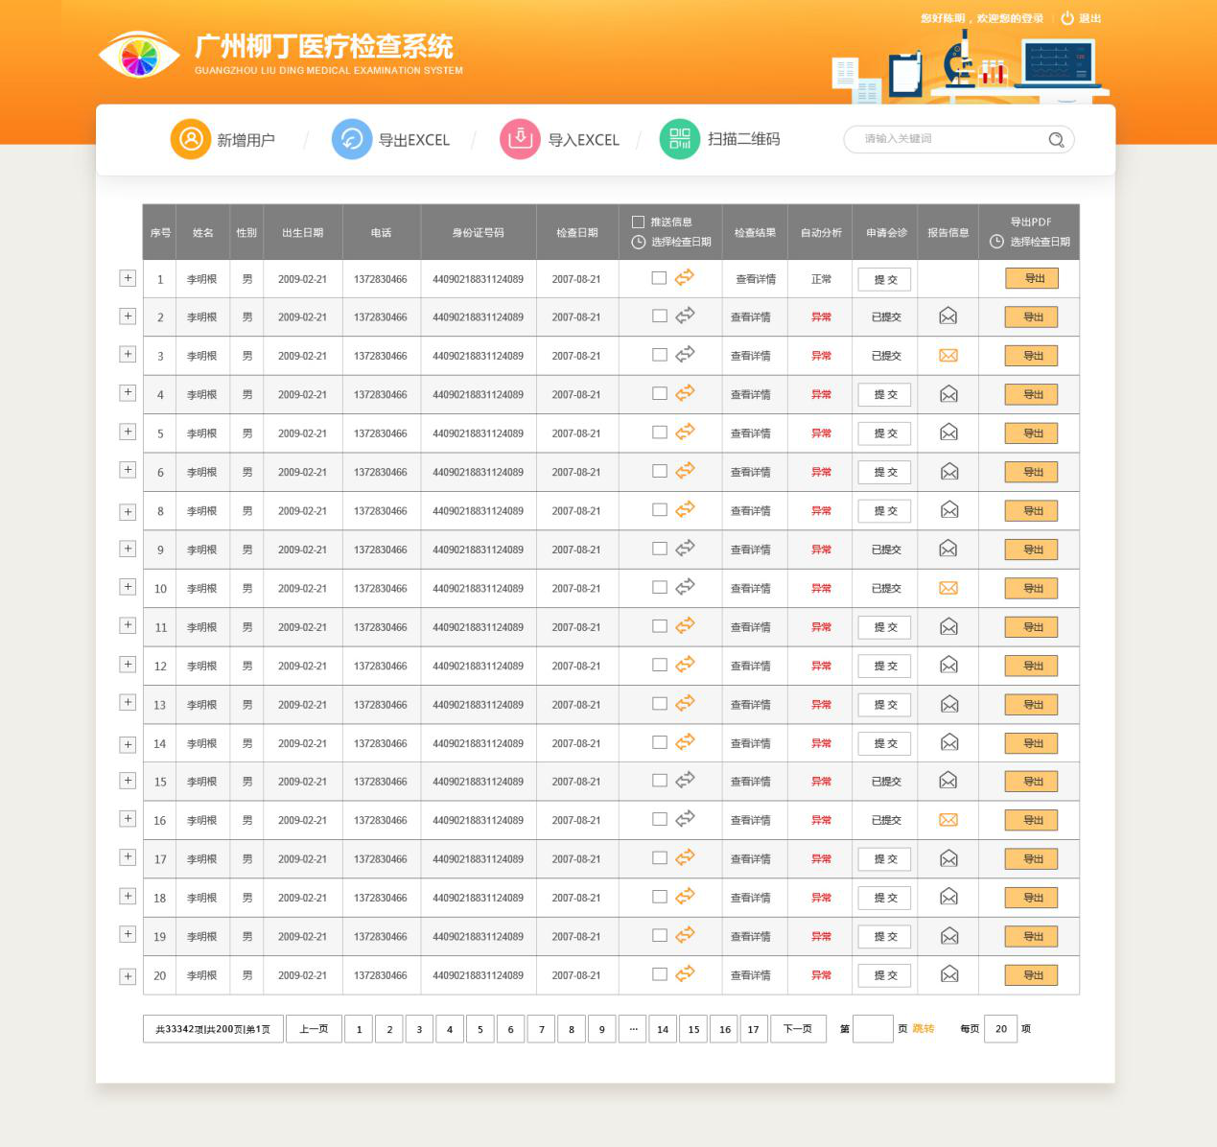Screen dimensions: 1217x1147
Task: Click the 导入EXCEL import icon
Action: click(x=519, y=138)
